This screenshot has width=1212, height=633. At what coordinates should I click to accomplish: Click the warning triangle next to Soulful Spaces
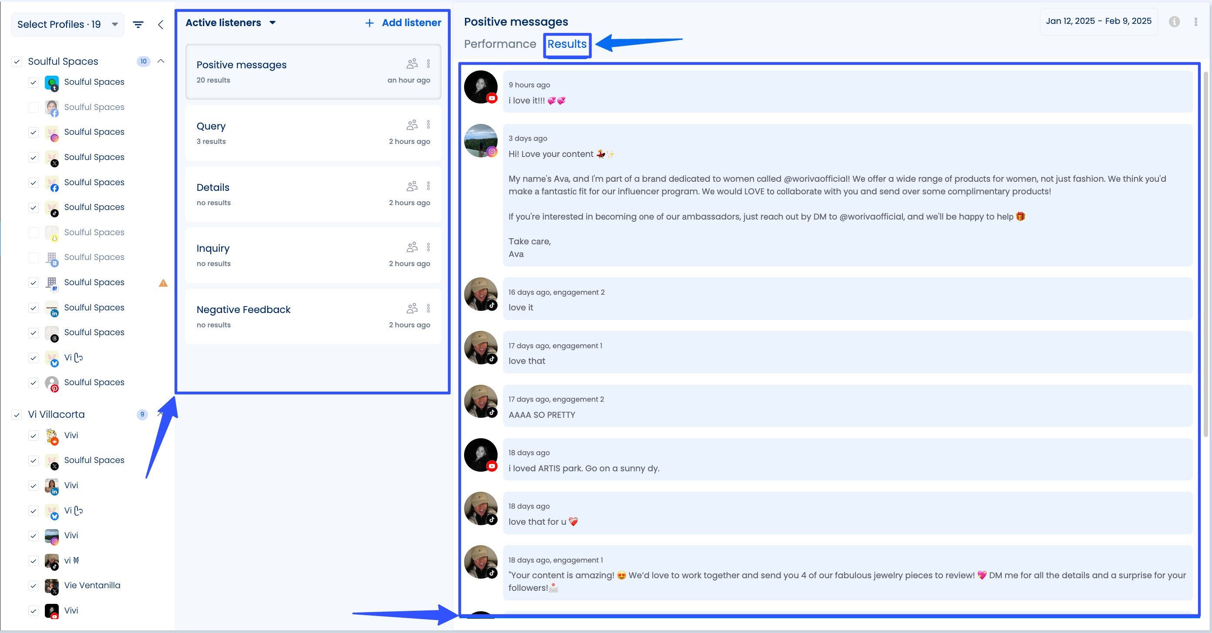coord(163,283)
